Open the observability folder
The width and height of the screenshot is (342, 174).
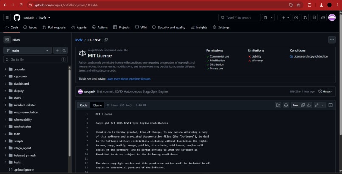pos(23,119)
